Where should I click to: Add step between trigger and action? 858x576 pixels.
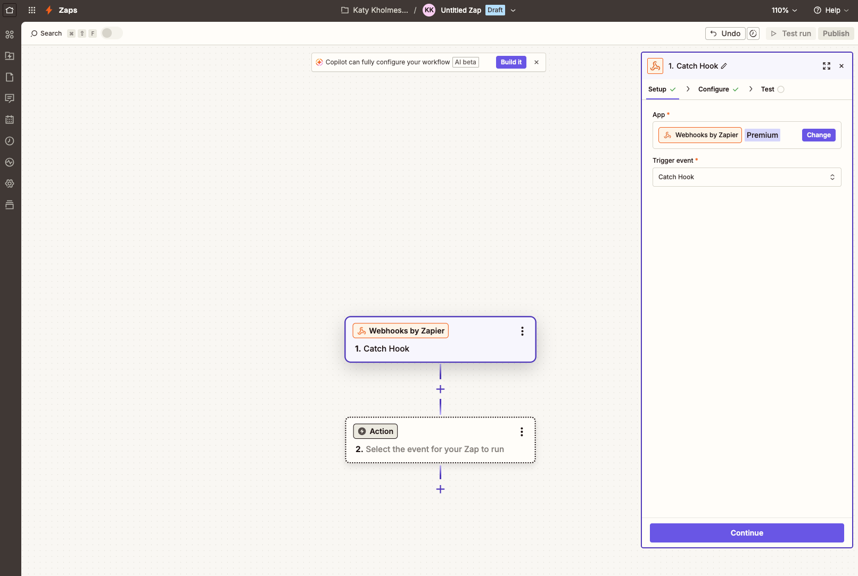click(x=440, y=389)
